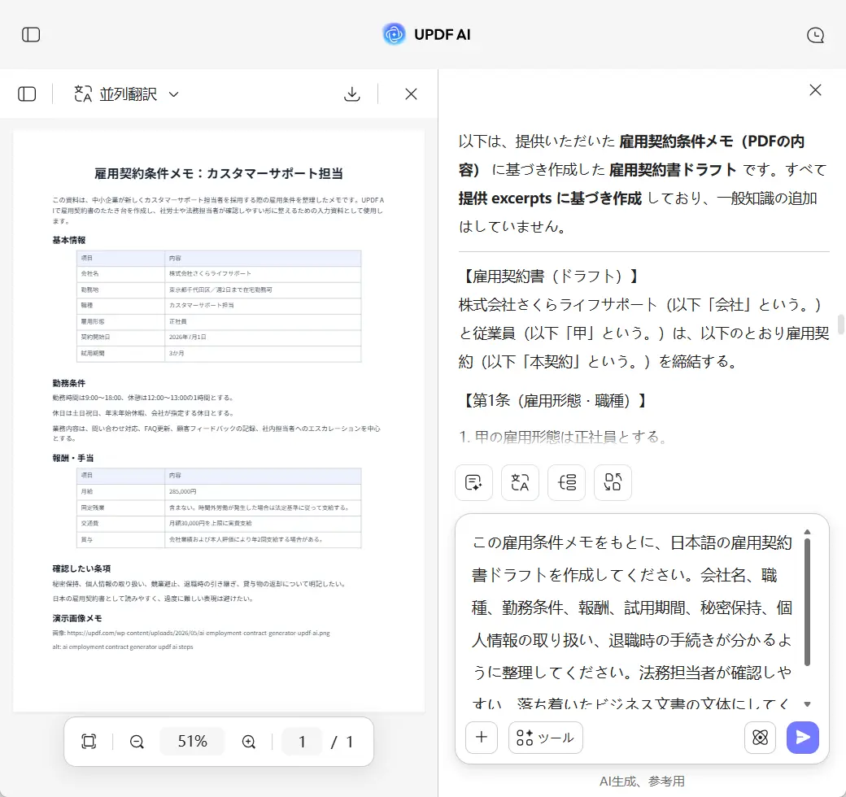The image size is (846, 797).
Task: Click the 基本情報 section heading
Action: click(x=68, y=240)
